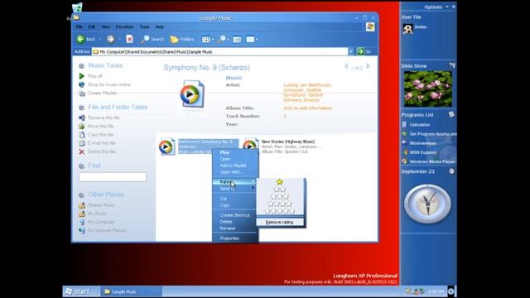530x298 pixels.
Task: Launch Minesweeper from Programs List
Action: pos(423,143)
